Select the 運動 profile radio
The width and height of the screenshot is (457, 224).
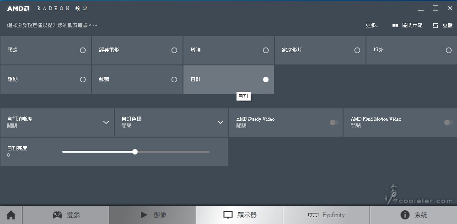coord(83,80)
